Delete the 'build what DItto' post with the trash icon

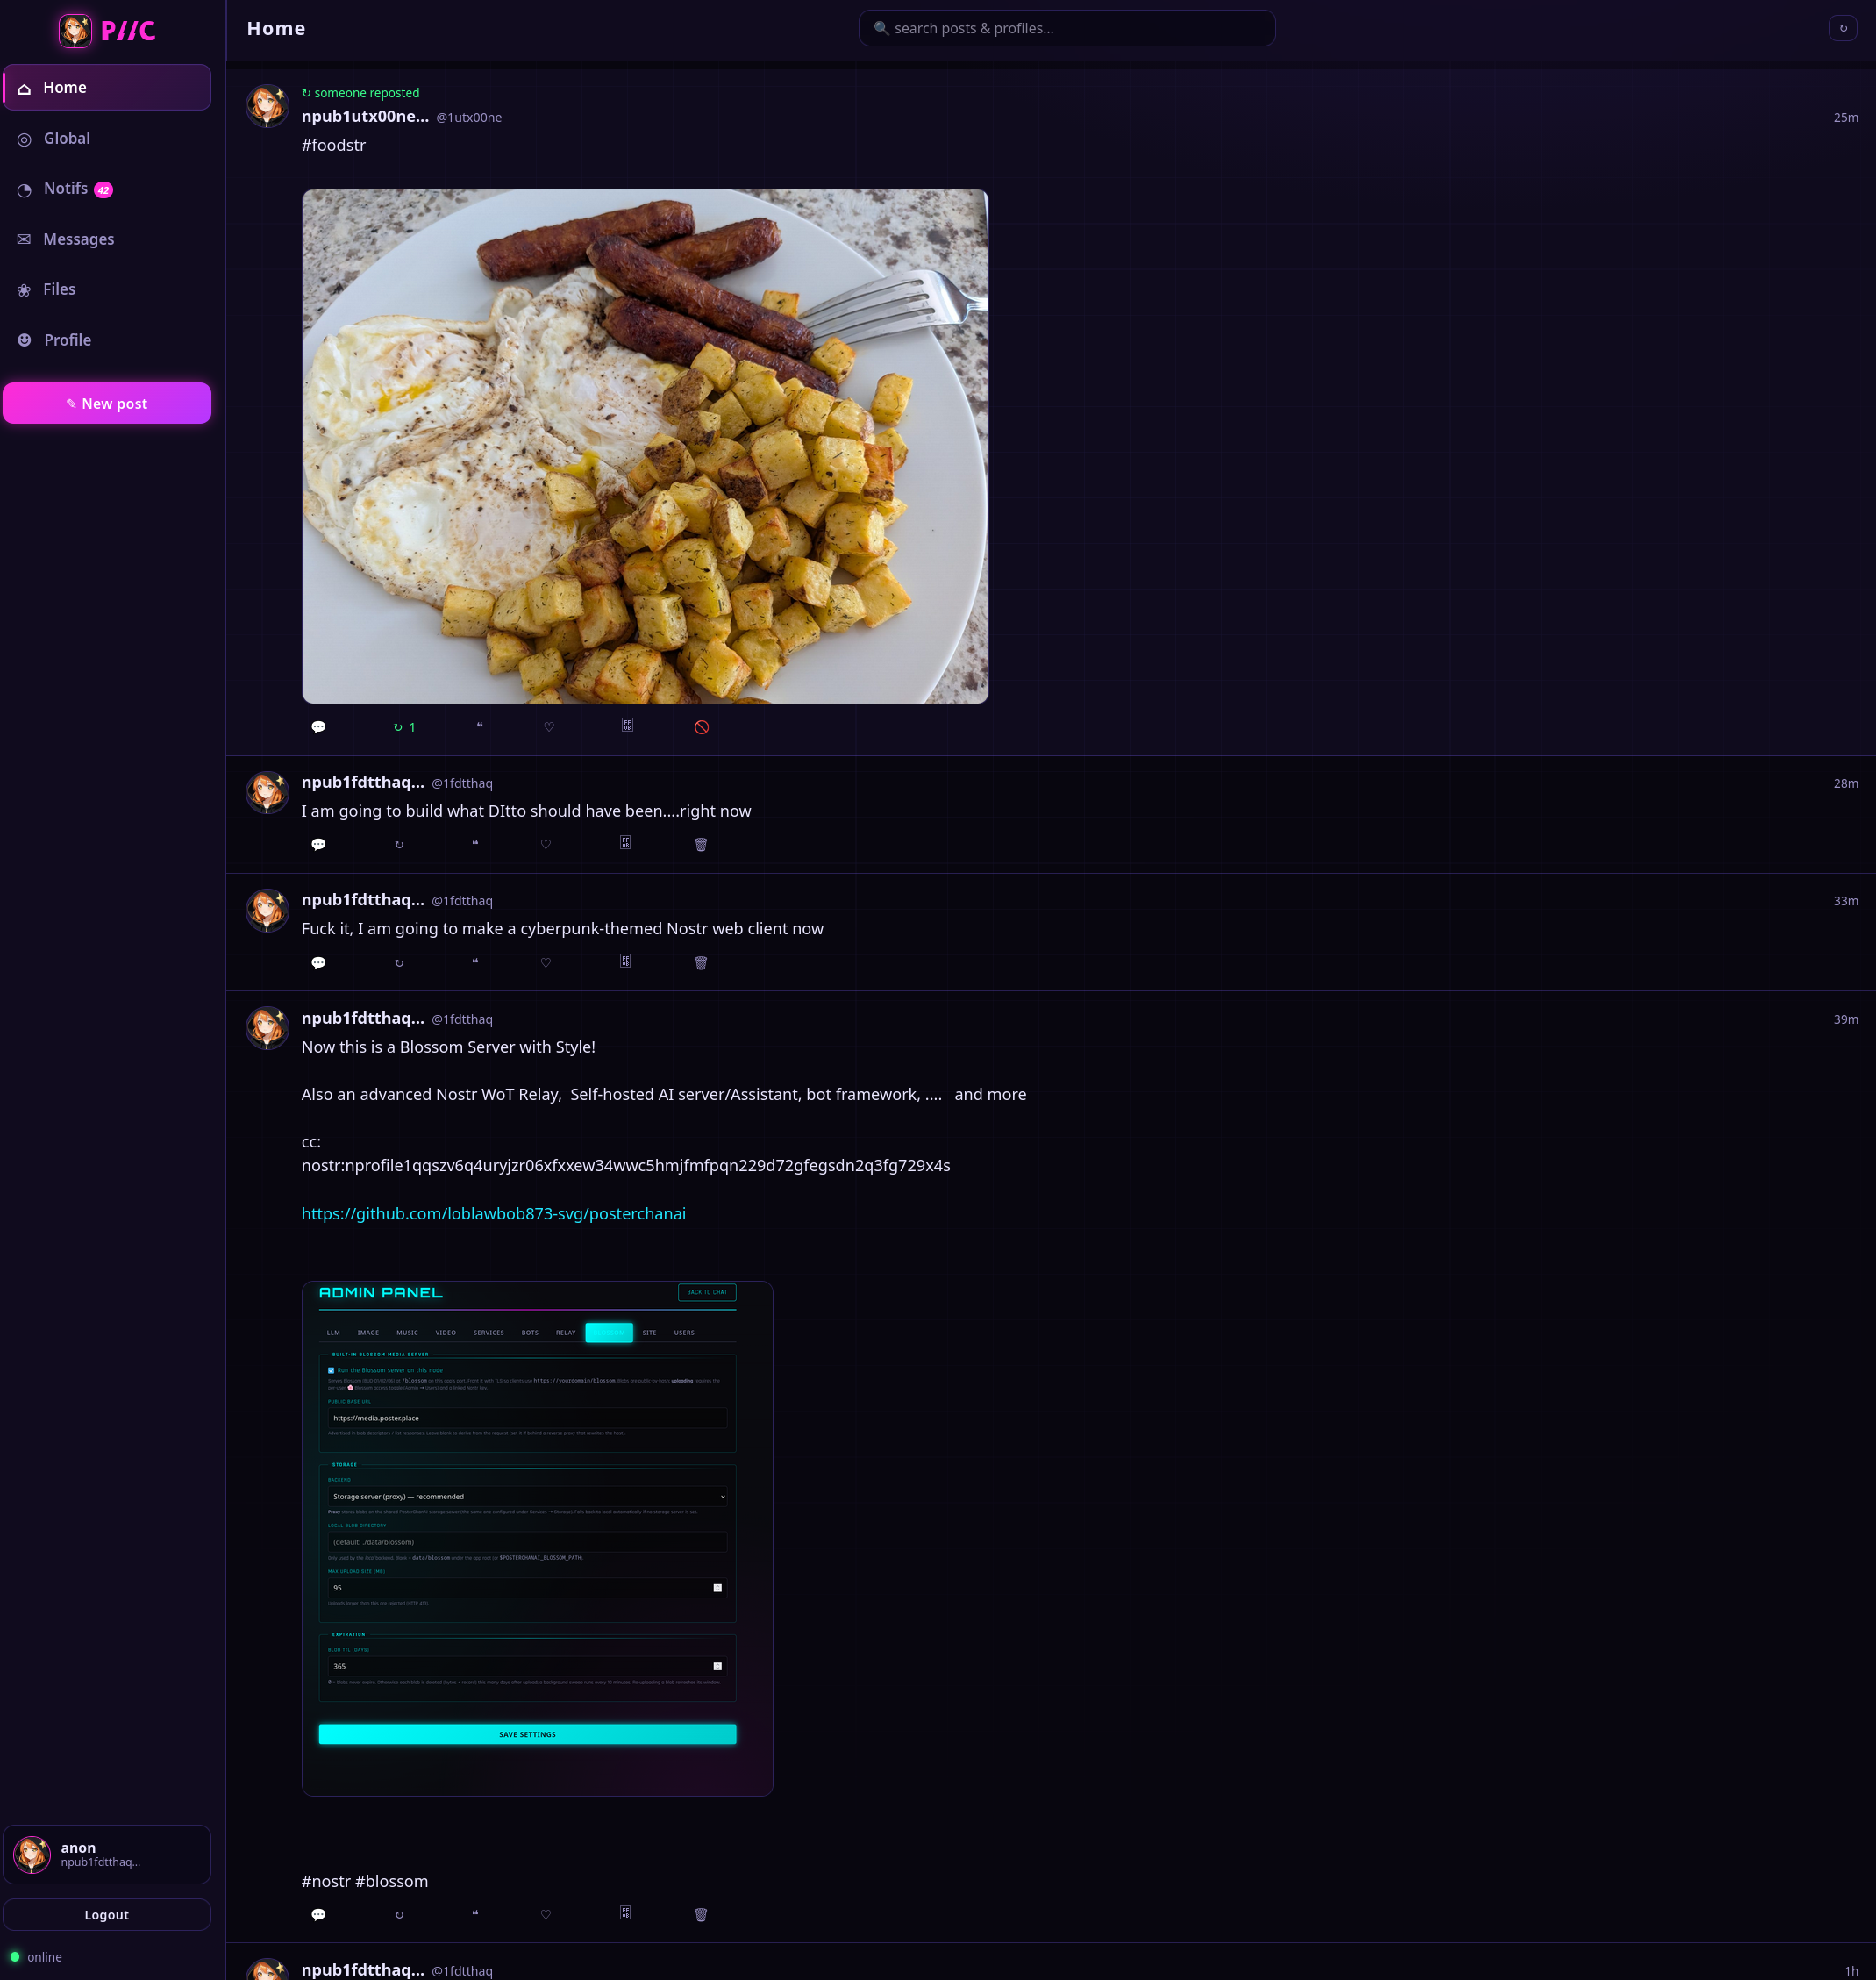701,844
